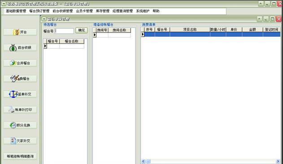
Task: Click the 数量/小时 column header
Action: click(218, 30)
